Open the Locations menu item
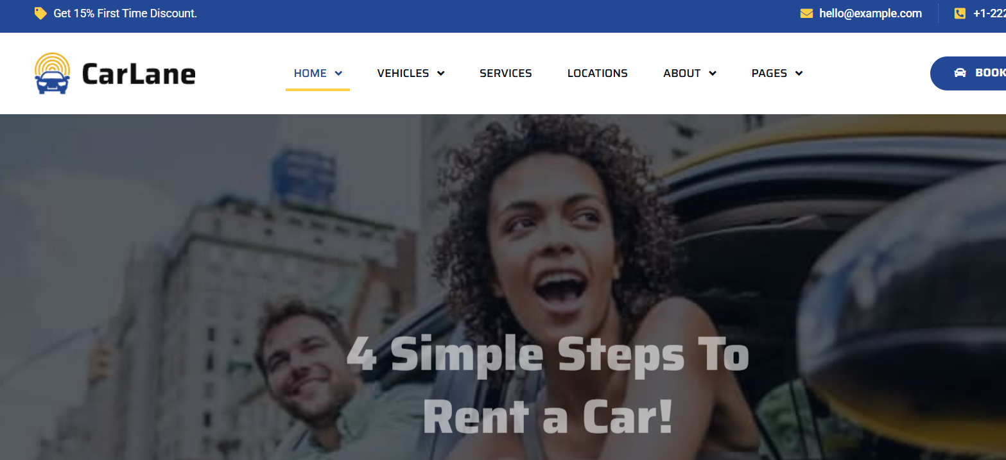 point(598,73)
